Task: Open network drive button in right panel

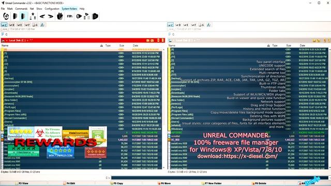Action: point(209,25)
